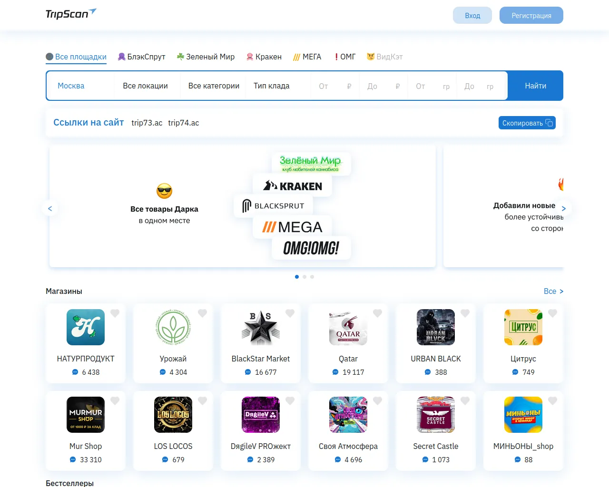Click the KRAKEN banner logo
This screenshot has width=609, height=487.
(x=293, y=186)
